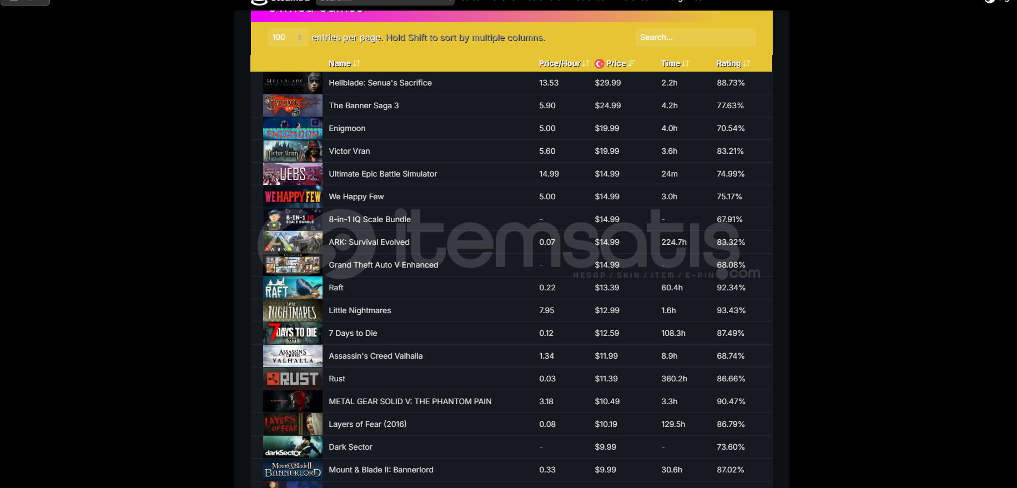
Task: Open the Rust game thumbnail
Action: pyautogui.click(x=293, y=379)
